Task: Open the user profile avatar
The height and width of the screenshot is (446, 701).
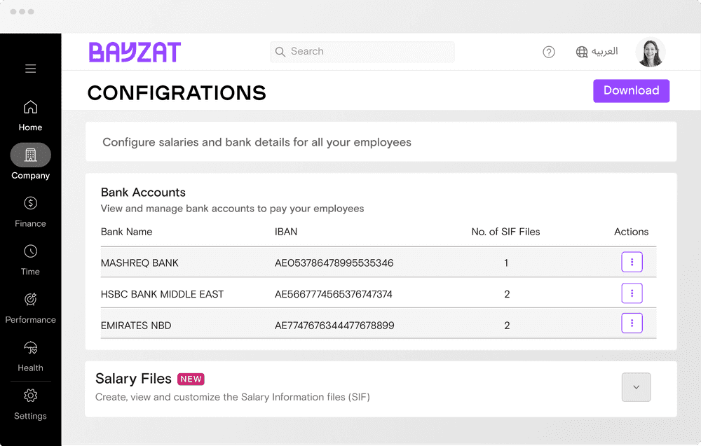Action: 650,53
